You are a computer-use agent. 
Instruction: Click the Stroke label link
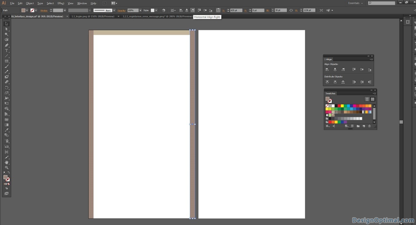(x=44, y=10)
